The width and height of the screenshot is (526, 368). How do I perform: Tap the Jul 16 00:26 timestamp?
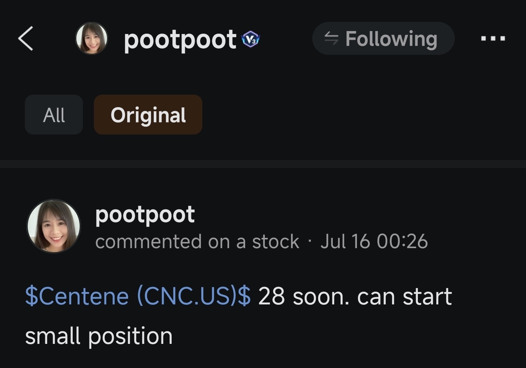click(x=374, y=242)
